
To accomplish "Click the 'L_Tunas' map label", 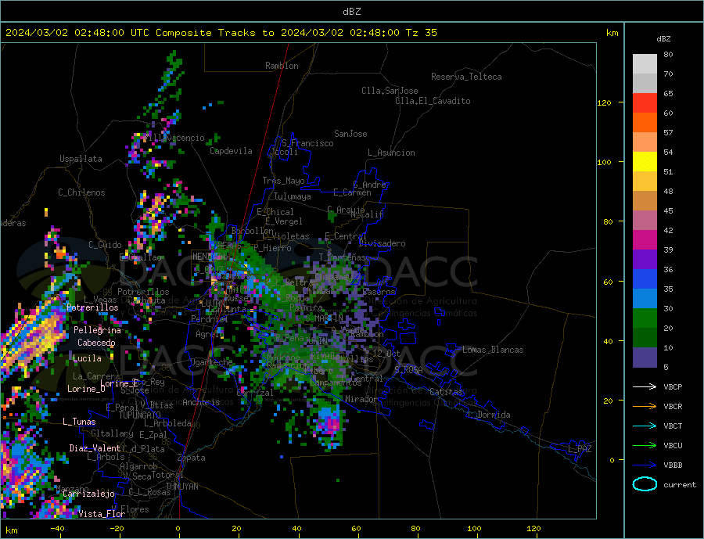I will tap(79, 422).
